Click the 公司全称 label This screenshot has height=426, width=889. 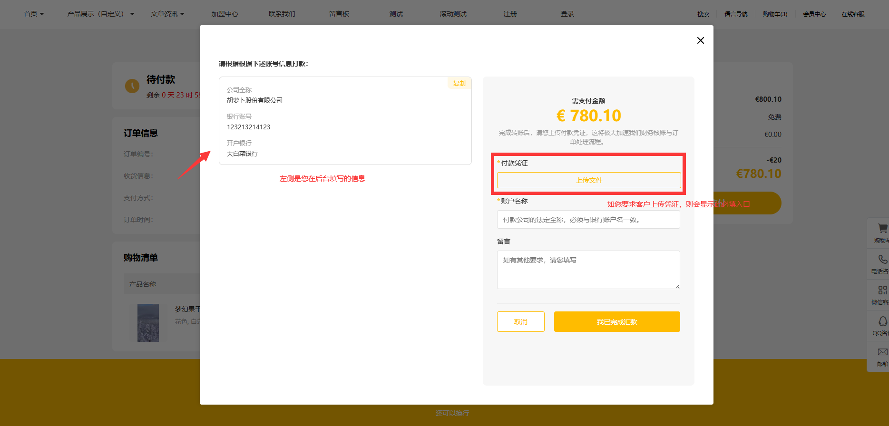point(239,90)
